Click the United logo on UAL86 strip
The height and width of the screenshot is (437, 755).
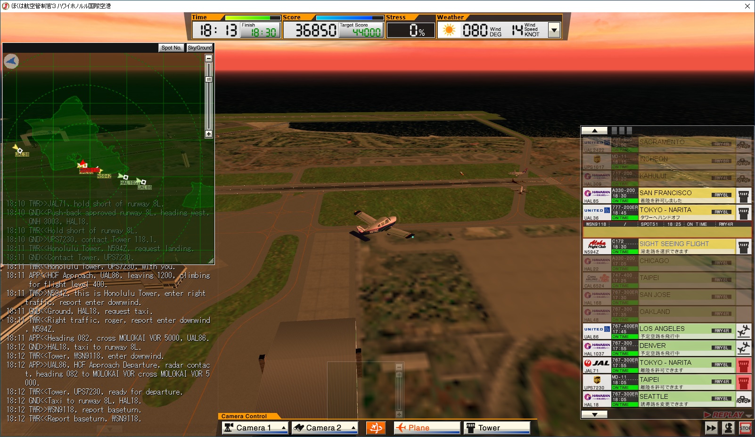coord(597,329)
